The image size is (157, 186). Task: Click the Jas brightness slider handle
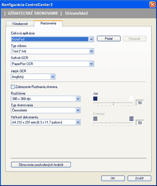113,104
